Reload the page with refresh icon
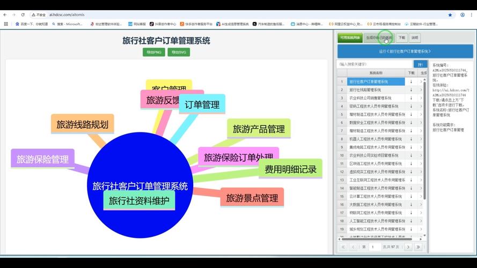Viewport: 477px width, 268px height. coord(23,14)
